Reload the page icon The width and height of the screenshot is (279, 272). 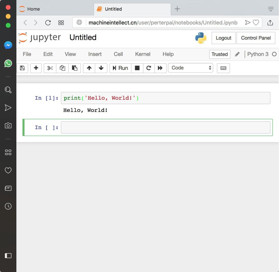coord(48,22)
